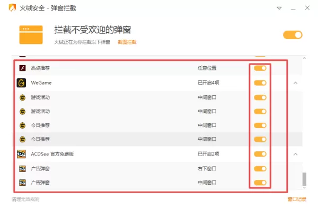Screen dimensions: 318x209
Task: Click the Flash icon beside 热点推荐
Action: 22,68
